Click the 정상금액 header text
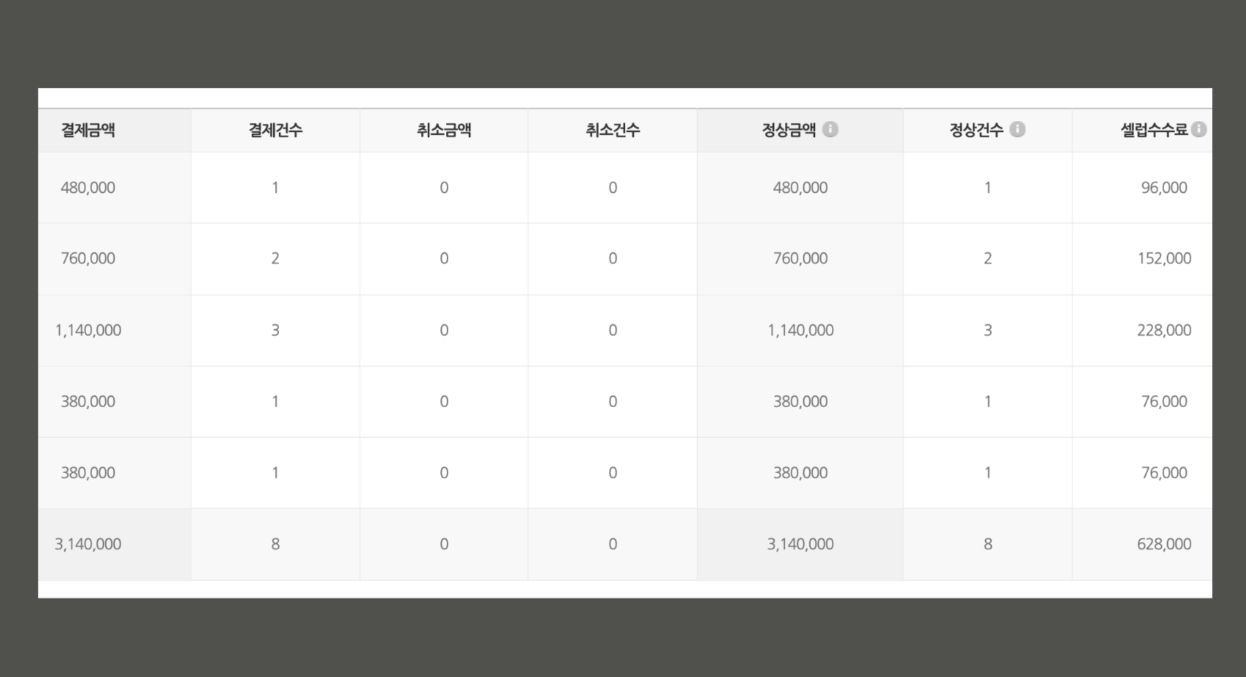This screenshot has height=677, width=1246. [x=789, y=131]
